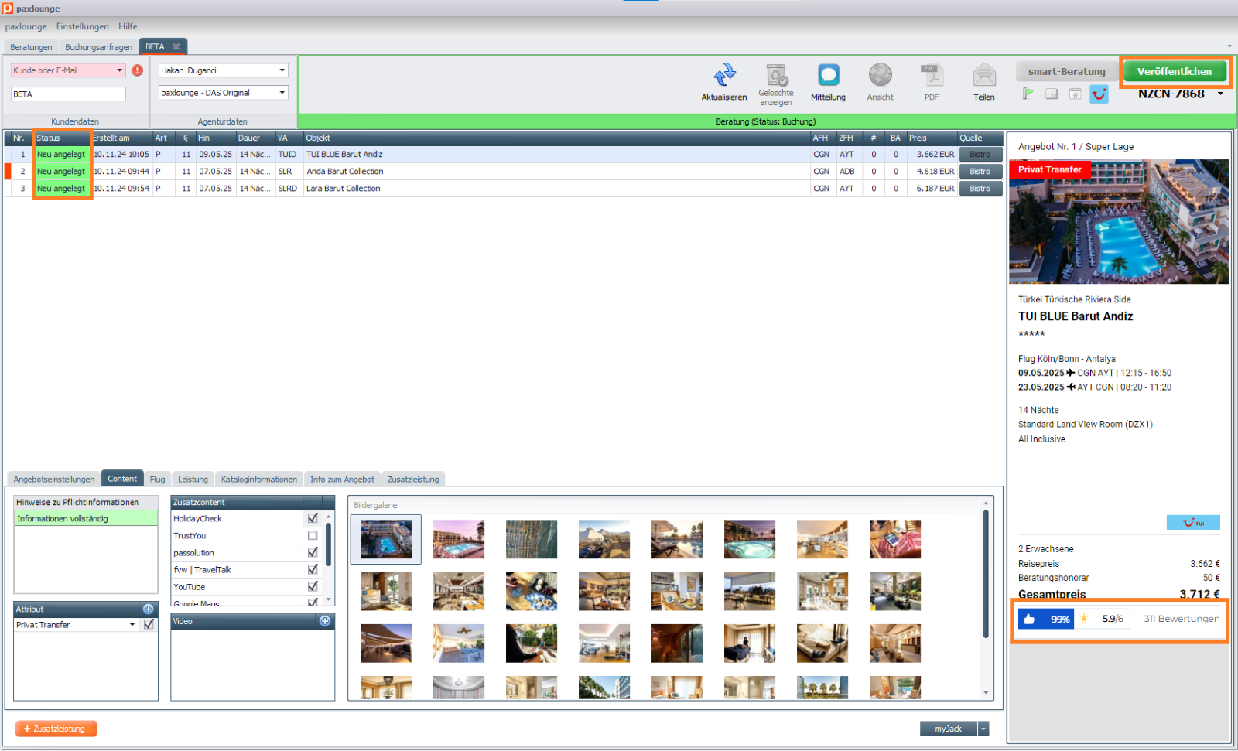Viewport: 1238px width, 751px height.
Task: Click the BETA customer name input field
Action: (x=68, y=94)
